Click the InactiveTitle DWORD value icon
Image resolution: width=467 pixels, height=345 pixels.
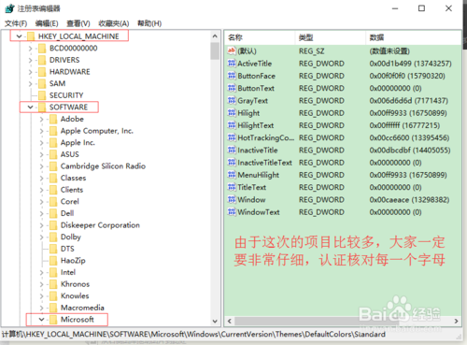232,150
